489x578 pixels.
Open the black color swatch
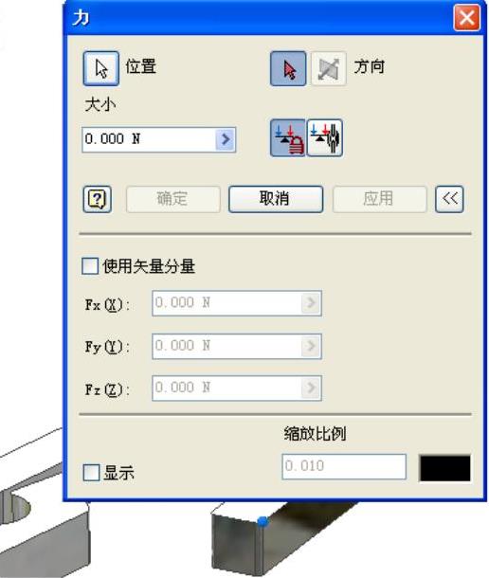click(445, 468)
